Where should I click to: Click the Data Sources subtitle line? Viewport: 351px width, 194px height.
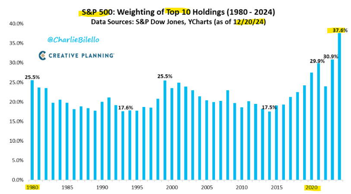pyautogui.click(x=178, y=22)
